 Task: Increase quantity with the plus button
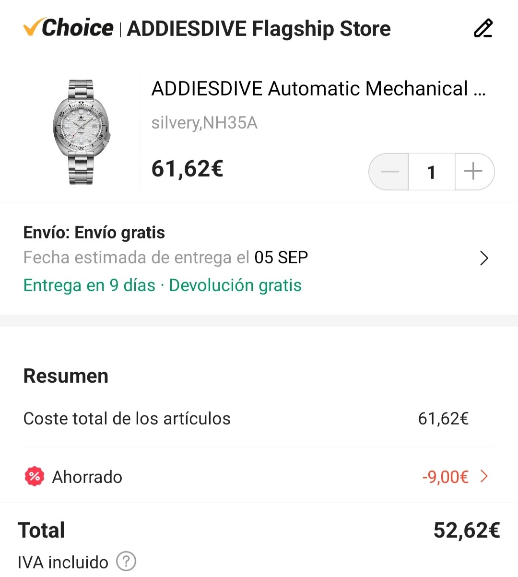[473, 171]
